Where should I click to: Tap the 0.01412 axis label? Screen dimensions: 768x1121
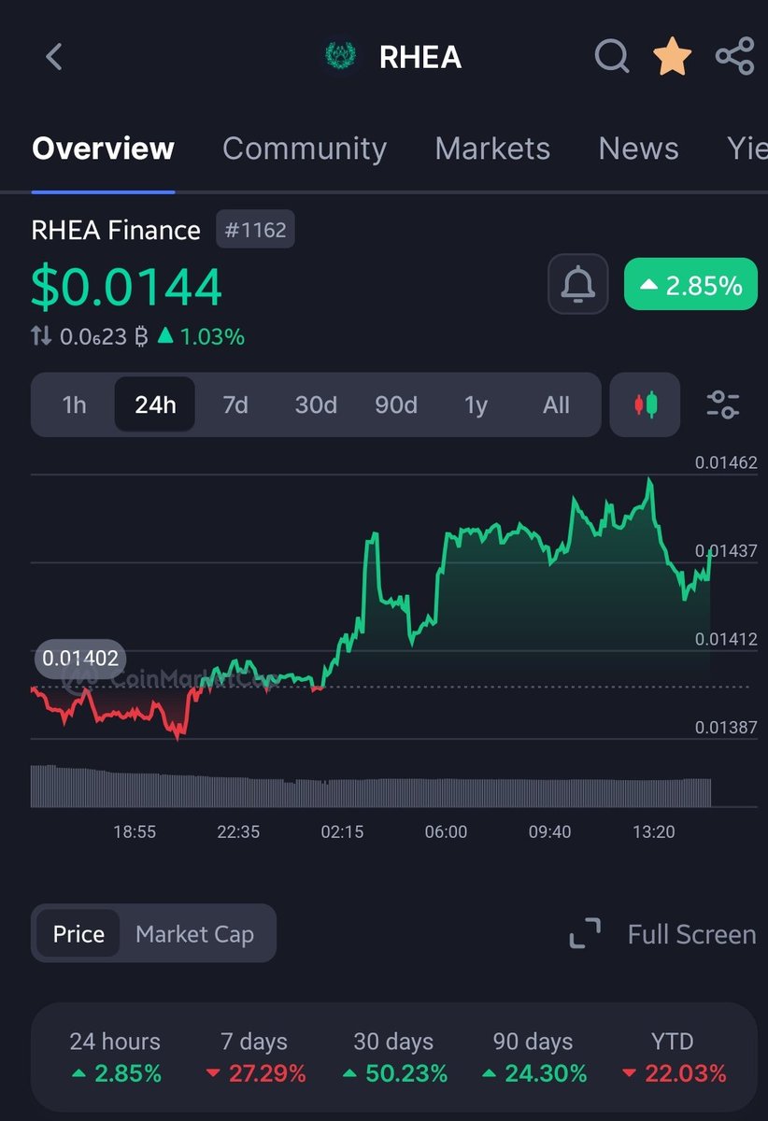[726, 639]
